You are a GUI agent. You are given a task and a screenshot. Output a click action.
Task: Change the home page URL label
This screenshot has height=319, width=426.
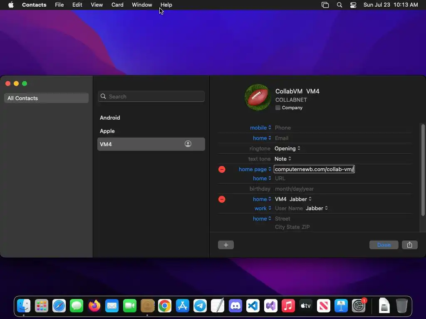click(x=255, y=169)
